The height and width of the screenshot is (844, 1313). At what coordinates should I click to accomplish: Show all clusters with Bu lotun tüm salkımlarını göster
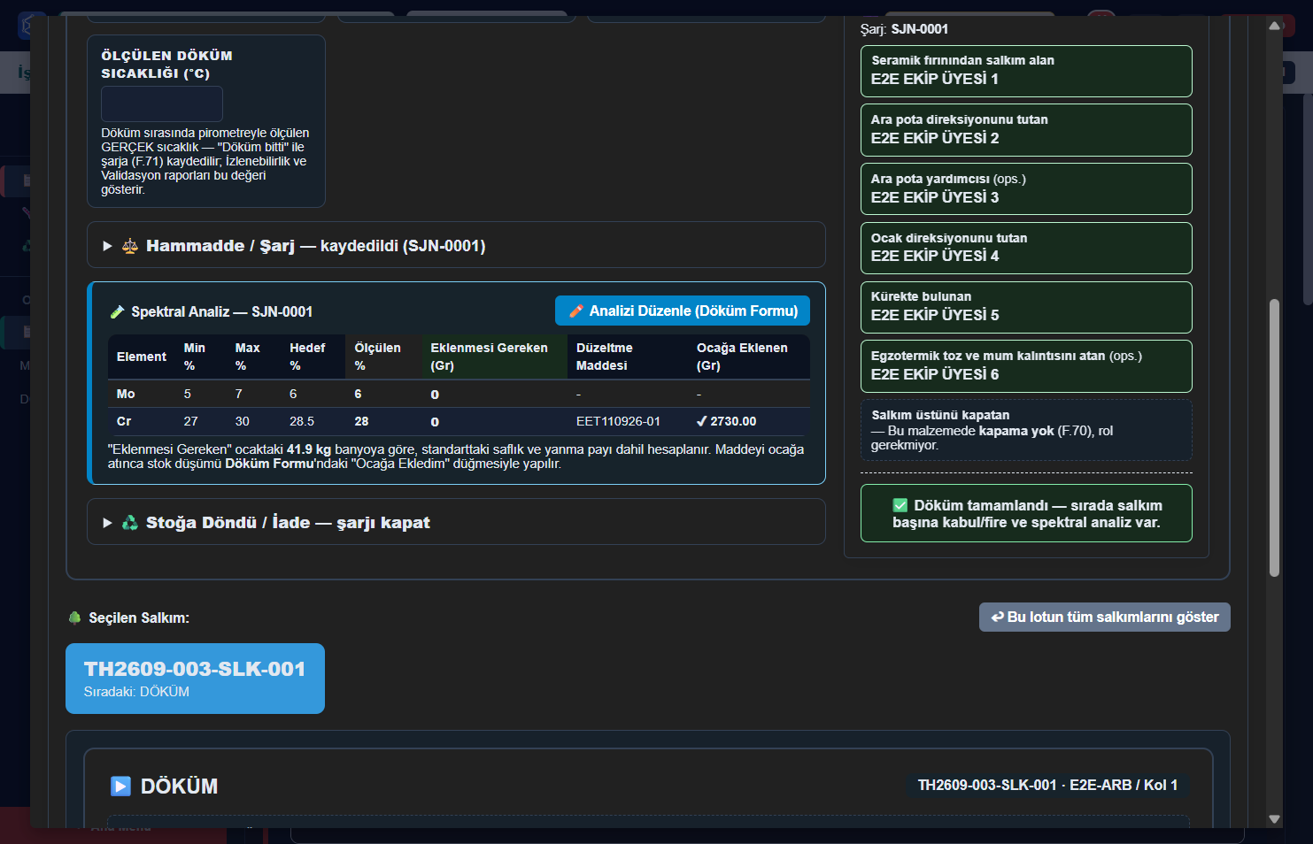(x=1105, y=617)
